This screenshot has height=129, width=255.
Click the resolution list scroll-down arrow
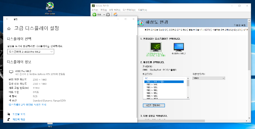point(188,98)
